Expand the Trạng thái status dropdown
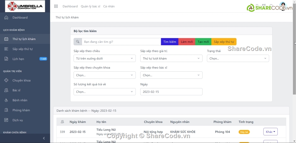 click(x=238, y=58)
